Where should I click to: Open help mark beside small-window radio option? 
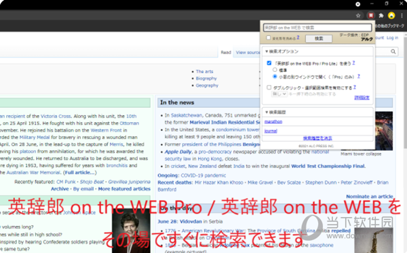358,76
